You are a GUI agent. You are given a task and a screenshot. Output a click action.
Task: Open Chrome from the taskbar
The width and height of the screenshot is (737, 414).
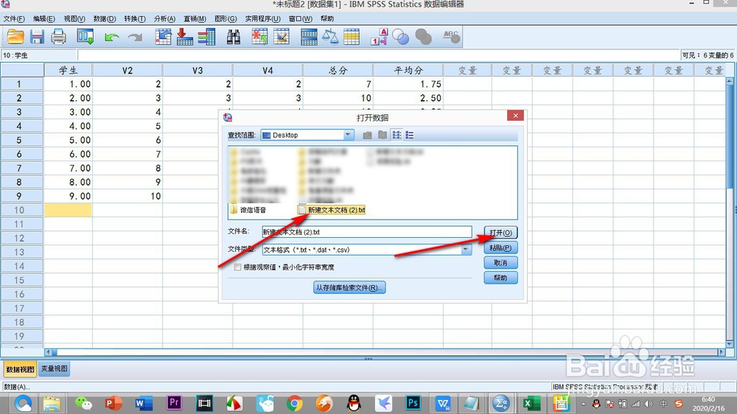click(295, 403)
